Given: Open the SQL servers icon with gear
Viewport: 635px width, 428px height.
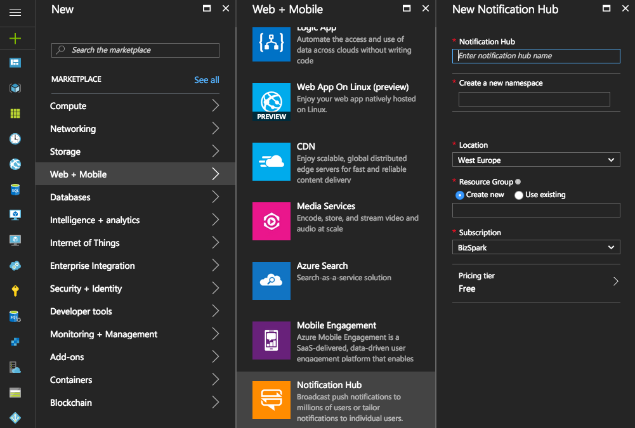Looking at the screenshot, I should click(x=15, y=316).
